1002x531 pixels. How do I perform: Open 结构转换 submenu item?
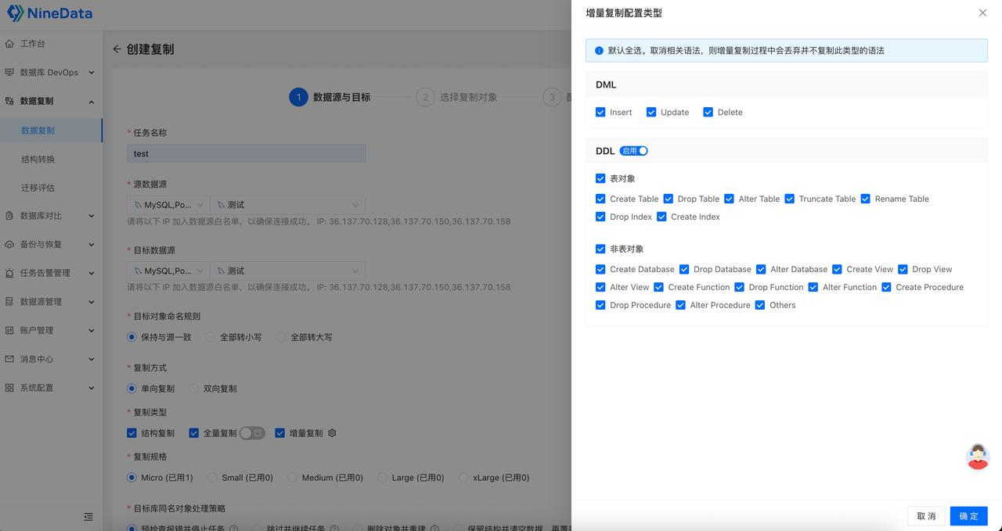[x=51, y=160]
